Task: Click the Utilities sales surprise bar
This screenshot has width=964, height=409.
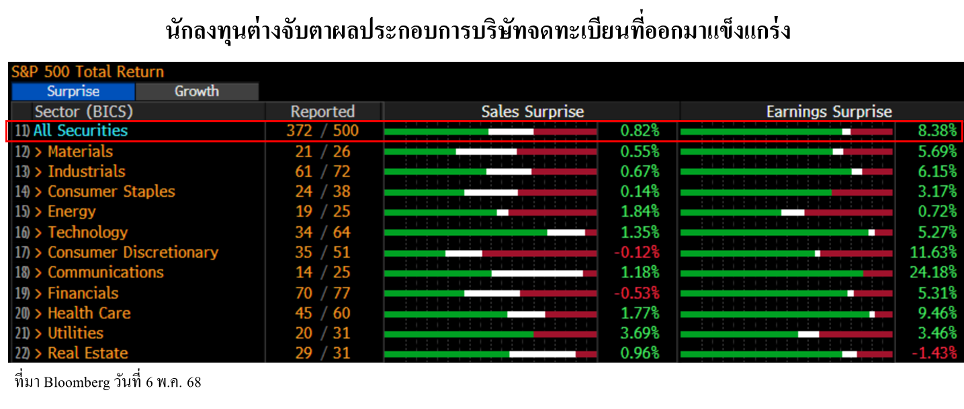Action: 490,334
